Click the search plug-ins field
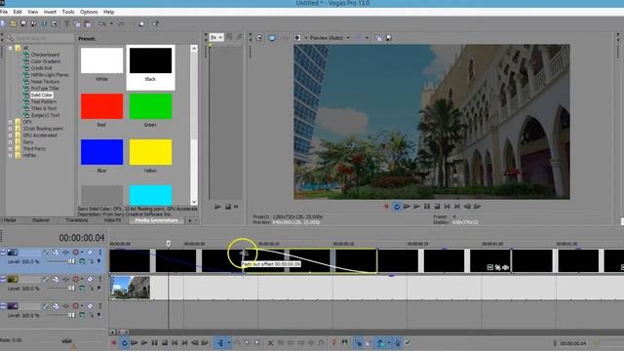 coord(43,38)
